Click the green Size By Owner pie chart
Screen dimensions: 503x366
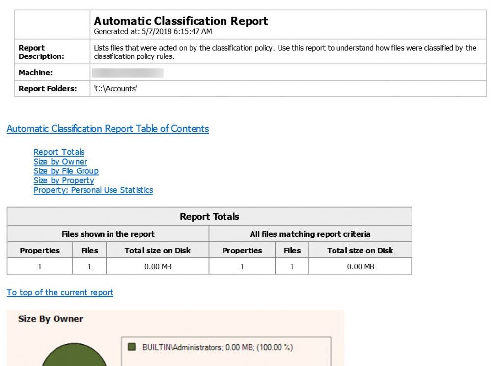pos(74,355)
